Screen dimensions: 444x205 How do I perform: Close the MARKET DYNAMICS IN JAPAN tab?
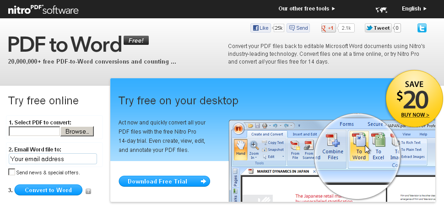(x=314, y=172)
